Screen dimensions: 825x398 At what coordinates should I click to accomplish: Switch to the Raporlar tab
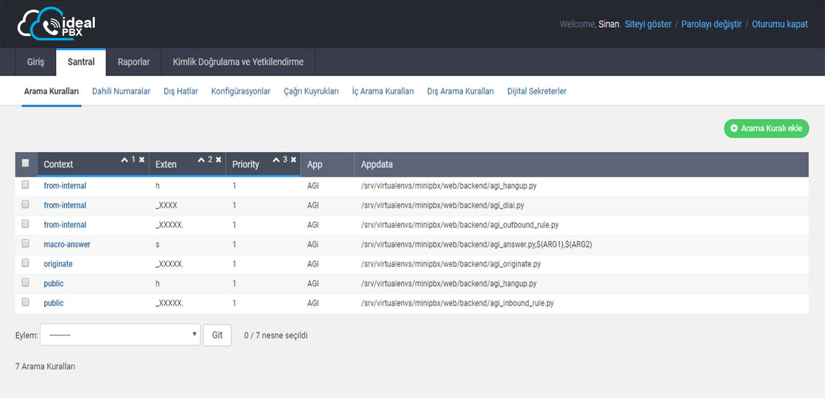pyautogui.click(x=133, y=62)
